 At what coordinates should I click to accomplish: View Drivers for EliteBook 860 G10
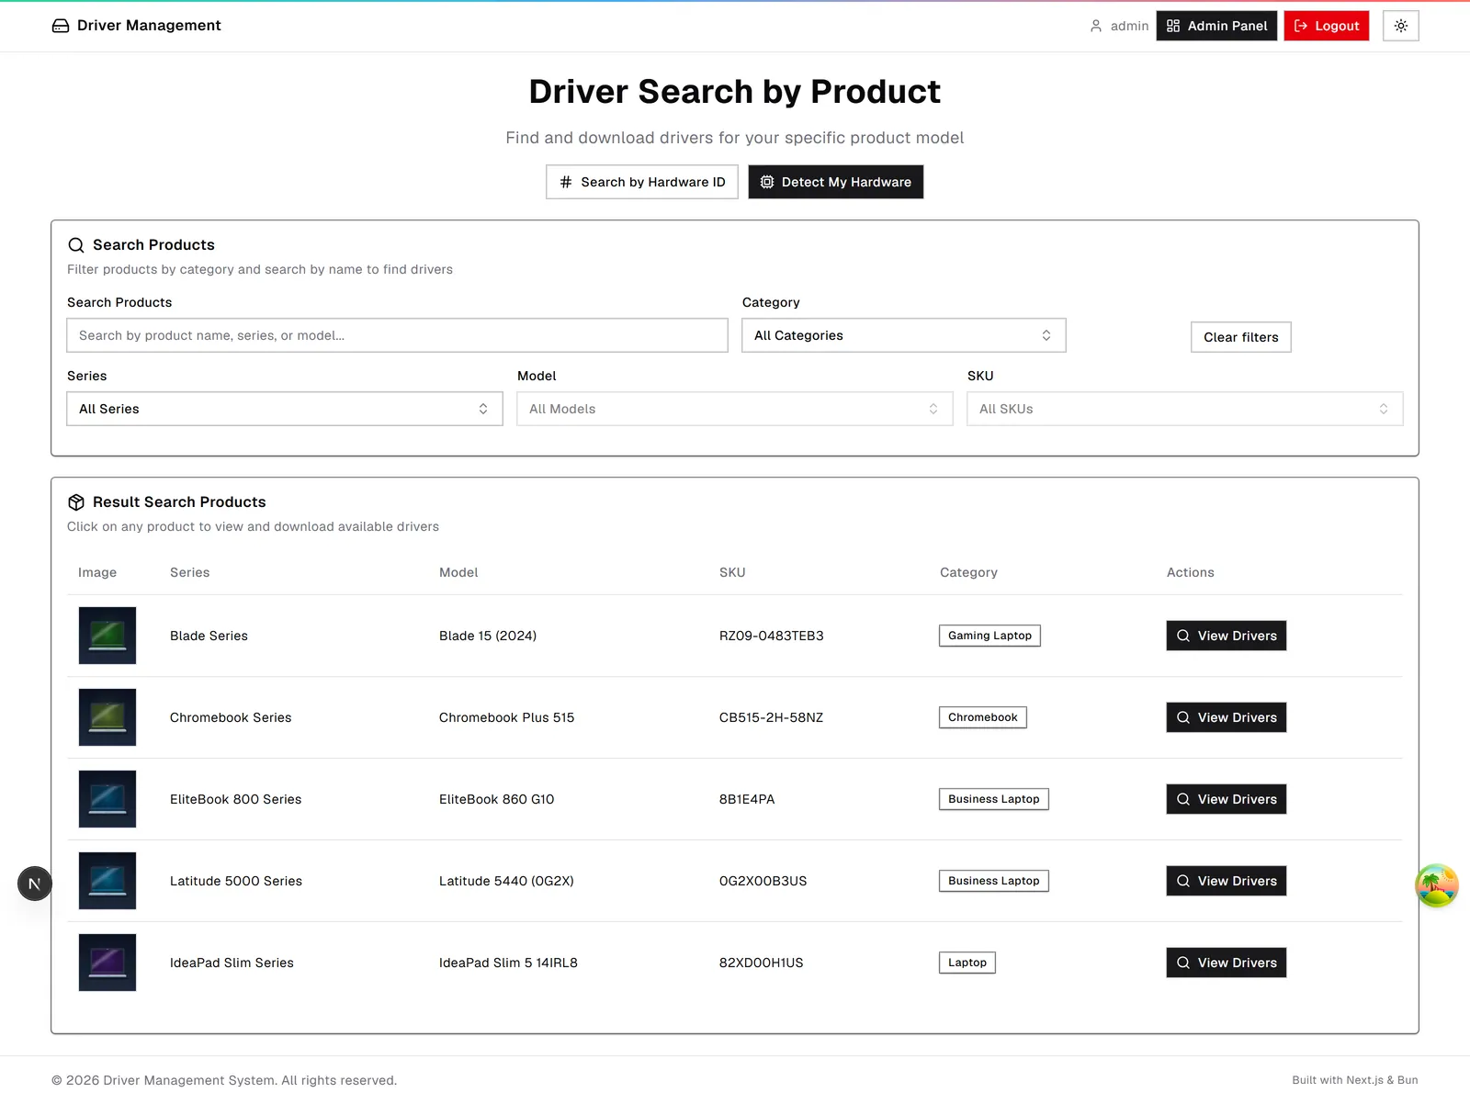point(1226,799)
